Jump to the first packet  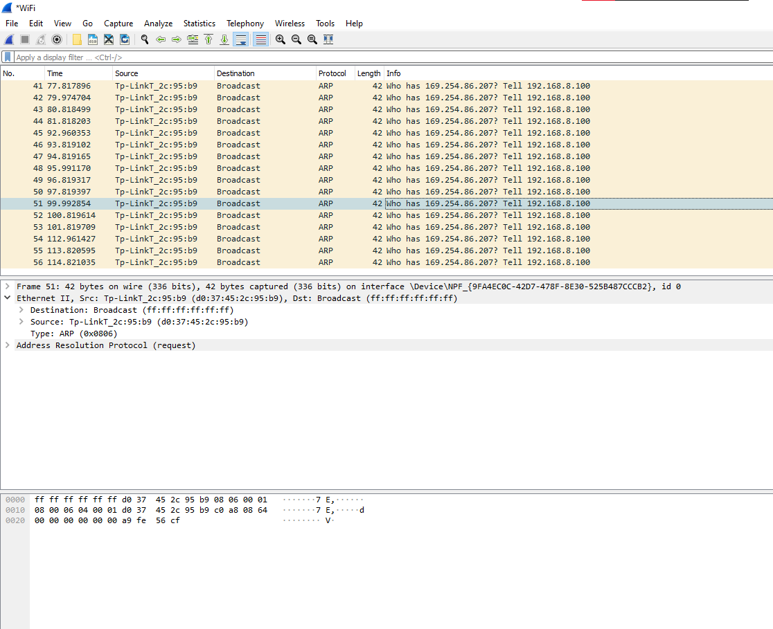pos(208,39)
